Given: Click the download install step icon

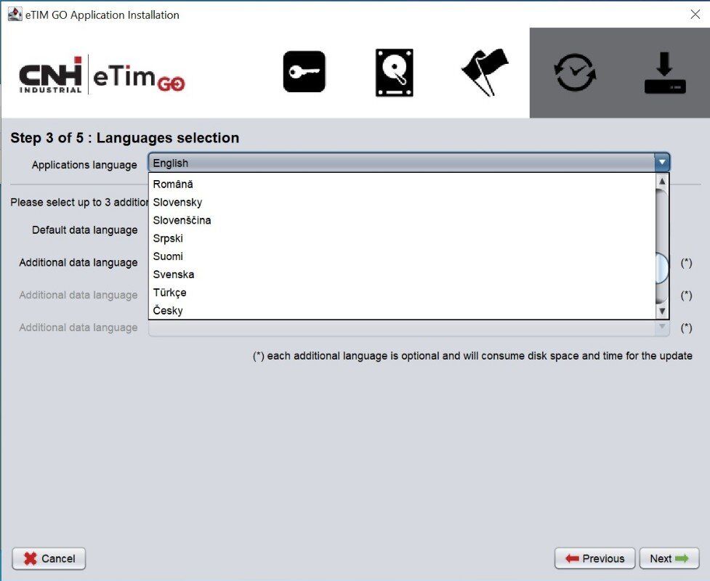Looking at the screenshot, I should pos(665,73).
